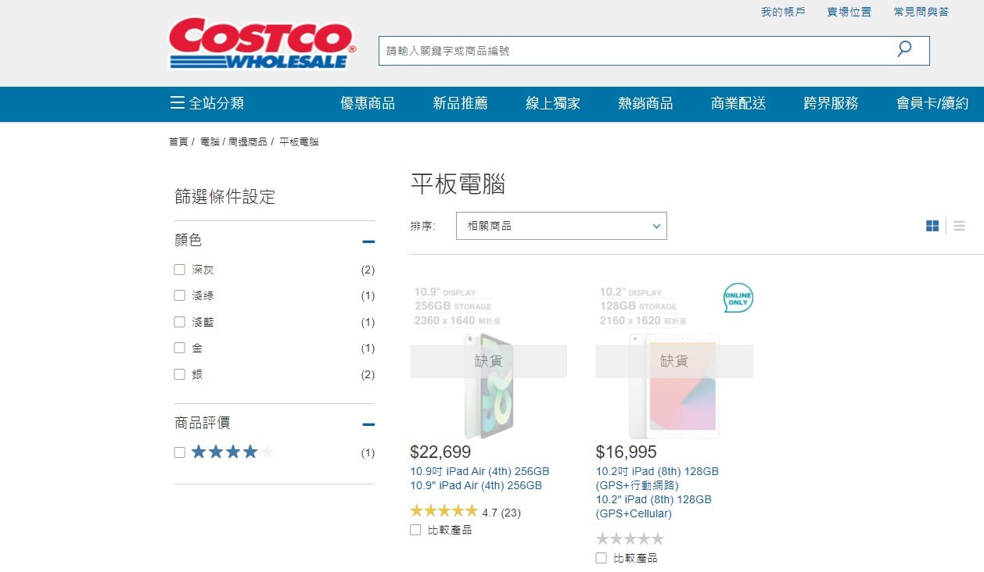This screenshot has height=572, width=984.
Task: Collapse the 顏色 filter section
Action: click(x=368, y=241)
